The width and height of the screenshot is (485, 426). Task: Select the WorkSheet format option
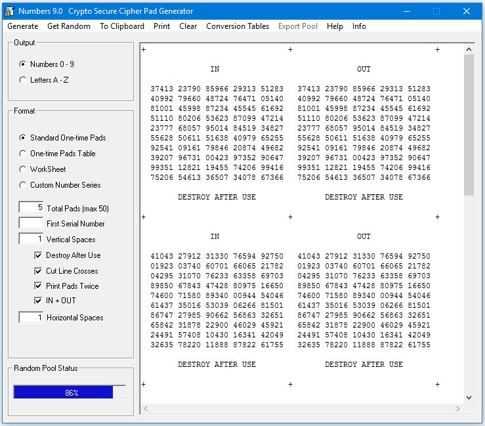43,169
